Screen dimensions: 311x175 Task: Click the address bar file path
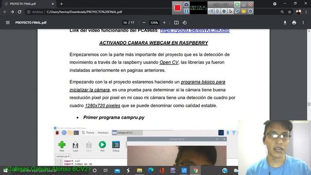pos(84,12)
